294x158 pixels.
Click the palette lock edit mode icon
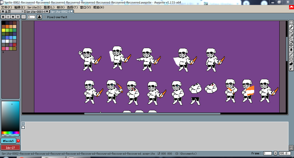pyautogui.click(x=3, y=17)
